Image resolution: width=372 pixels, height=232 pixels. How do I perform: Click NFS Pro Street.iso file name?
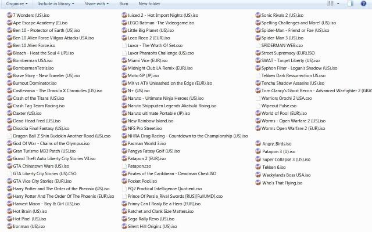(145, 128)
